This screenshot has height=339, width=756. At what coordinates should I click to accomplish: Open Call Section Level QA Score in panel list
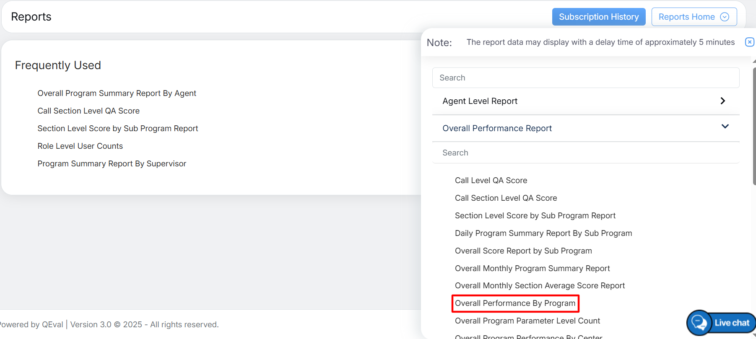tap(506, 198)
